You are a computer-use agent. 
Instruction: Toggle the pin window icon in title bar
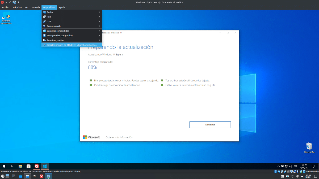tap(18, 2)
